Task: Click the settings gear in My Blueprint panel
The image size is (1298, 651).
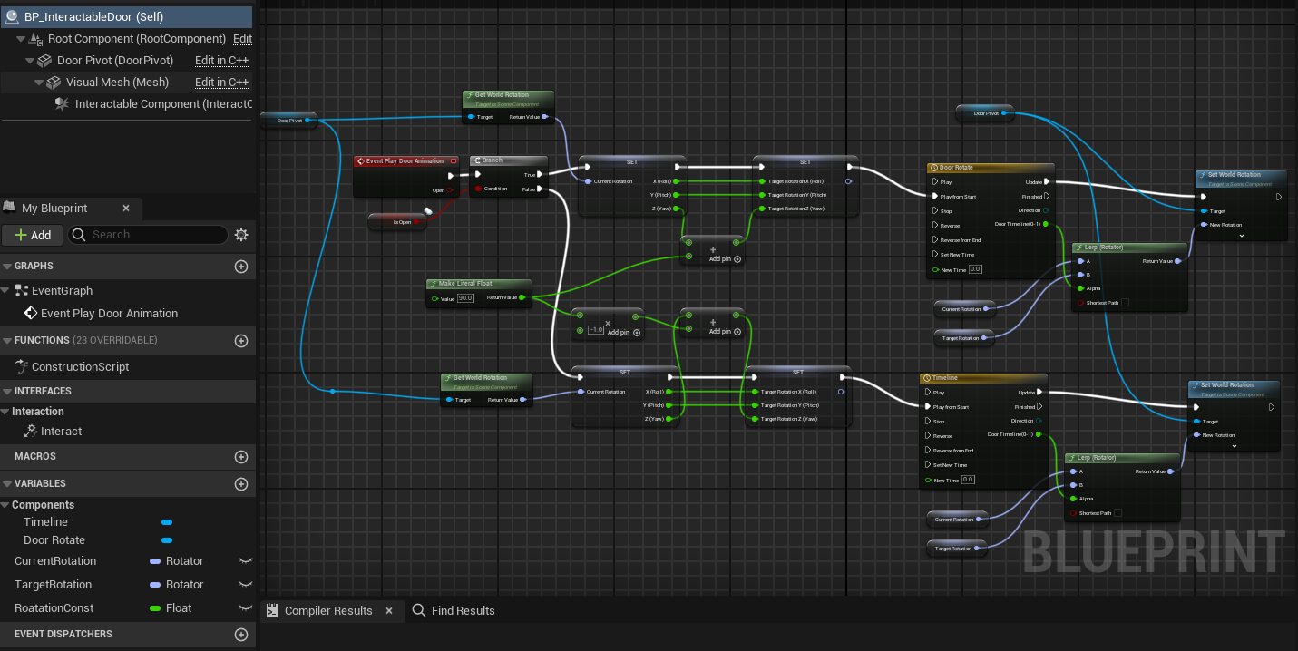Action: [241, 235]
